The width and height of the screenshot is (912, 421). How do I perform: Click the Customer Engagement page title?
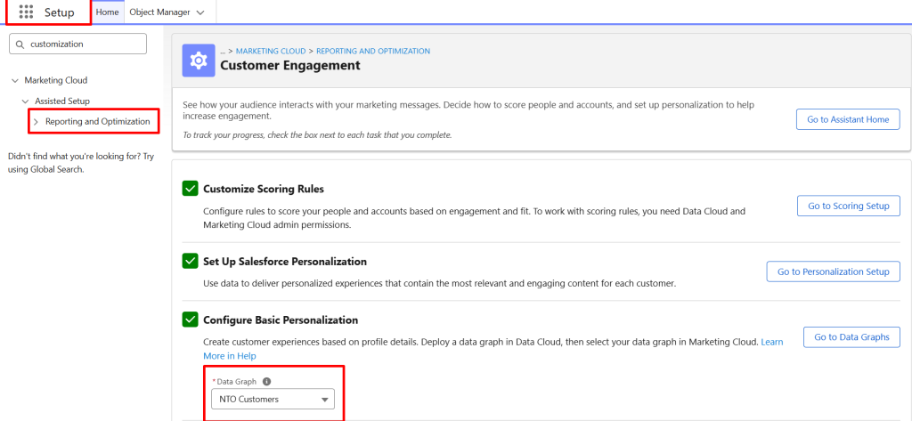pyautogui.click(x=290, y=66)
